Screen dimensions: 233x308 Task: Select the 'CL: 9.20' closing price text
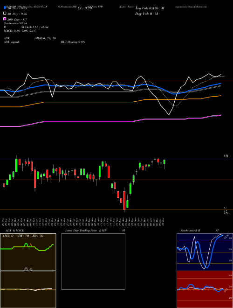(85, 8)
